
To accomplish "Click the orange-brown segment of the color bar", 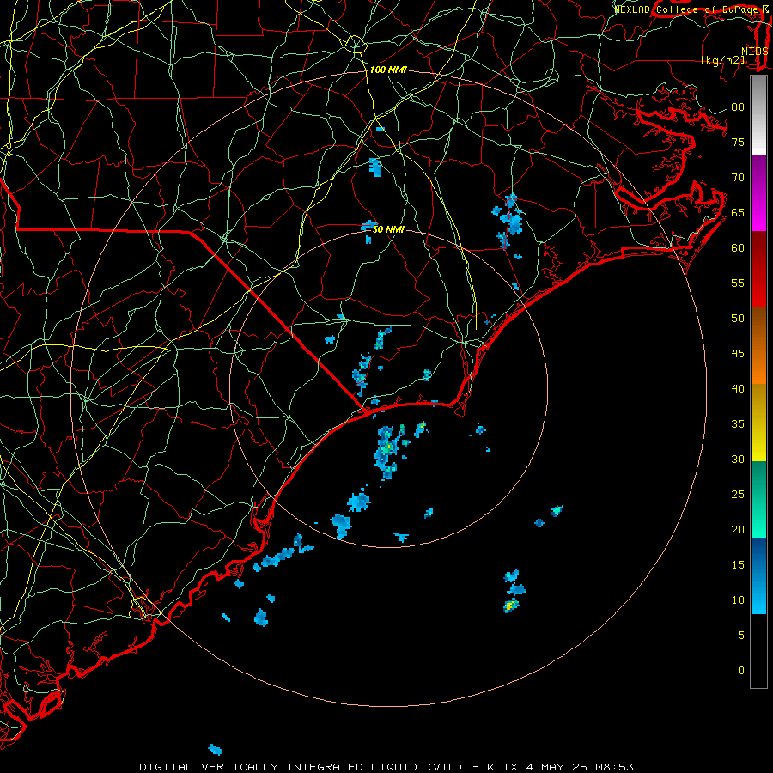I will coord(758,346).
